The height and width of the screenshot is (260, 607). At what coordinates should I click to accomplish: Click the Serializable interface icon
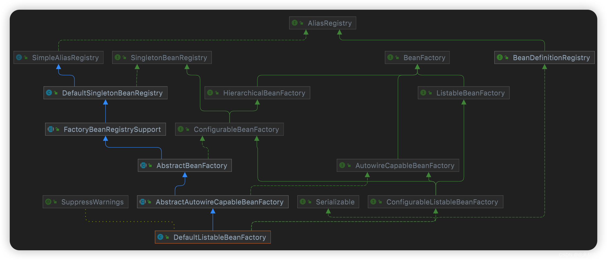pos(303,202)
